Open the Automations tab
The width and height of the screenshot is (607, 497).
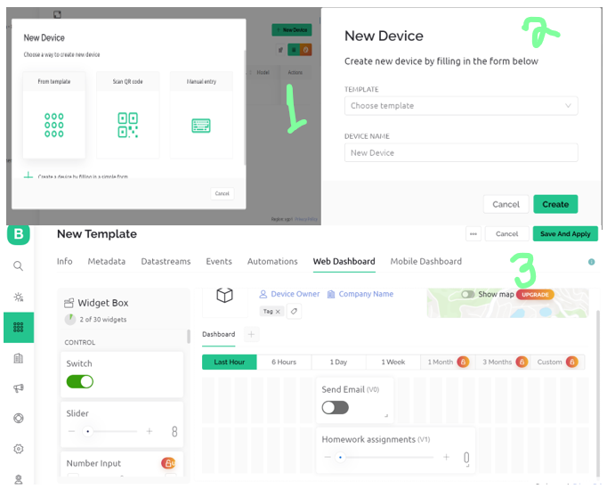click(272, 262)
